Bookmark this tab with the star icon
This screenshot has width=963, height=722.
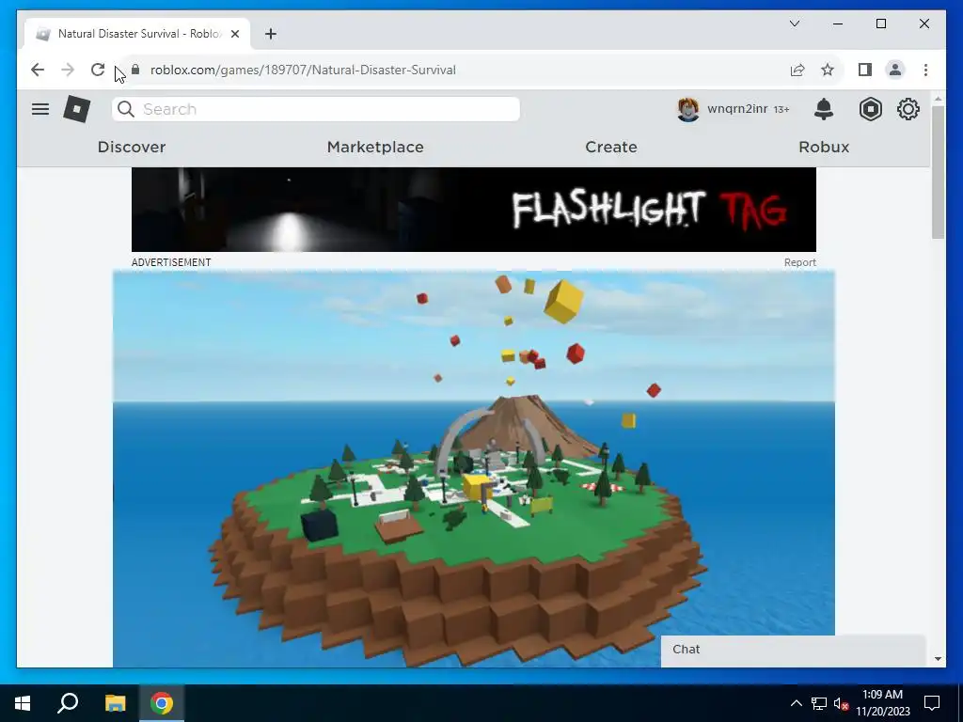pyautogui.click(x=828, y=70)
